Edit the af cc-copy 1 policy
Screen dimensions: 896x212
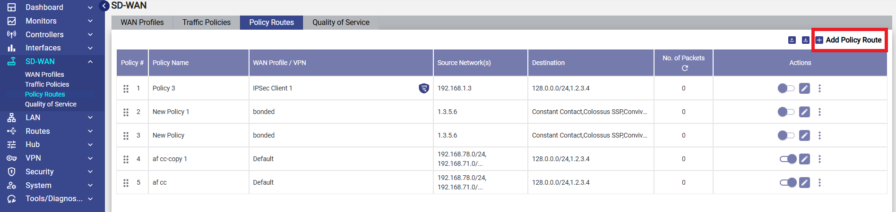(804, 159)
